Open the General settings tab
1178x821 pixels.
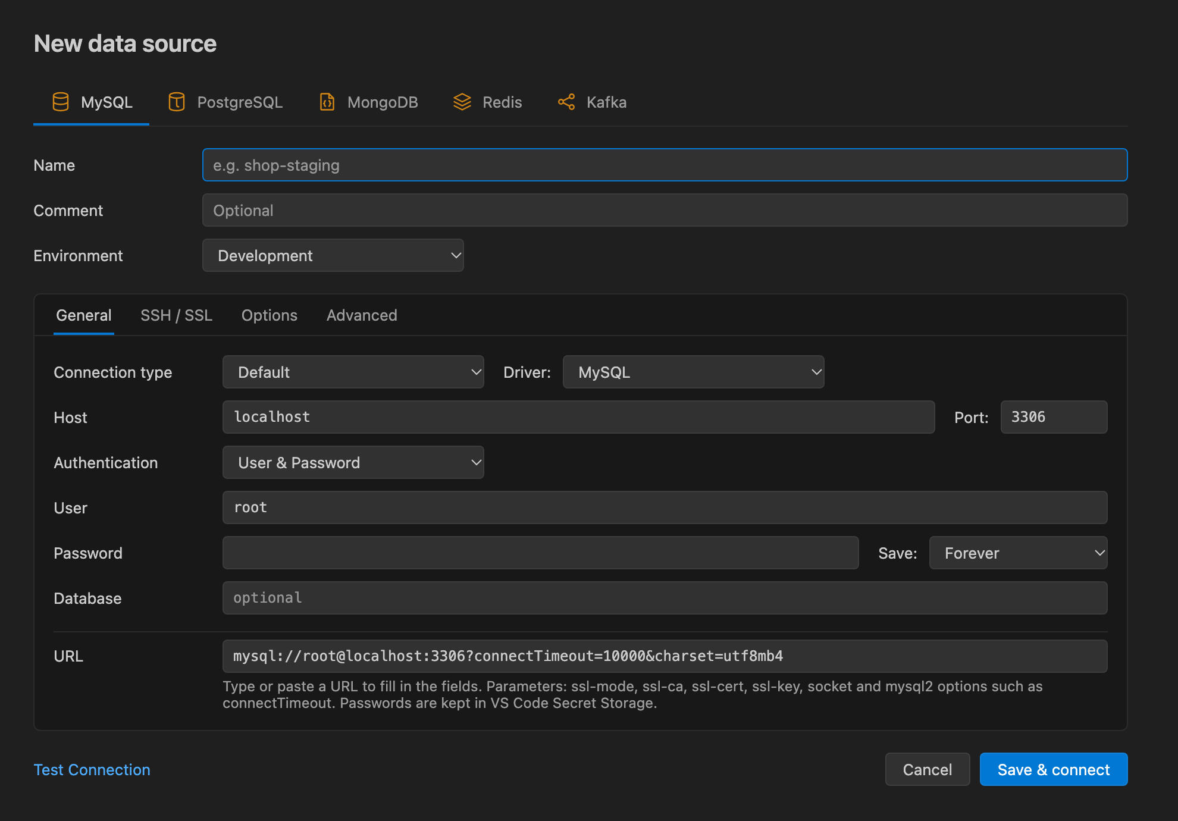click(84, 315)
